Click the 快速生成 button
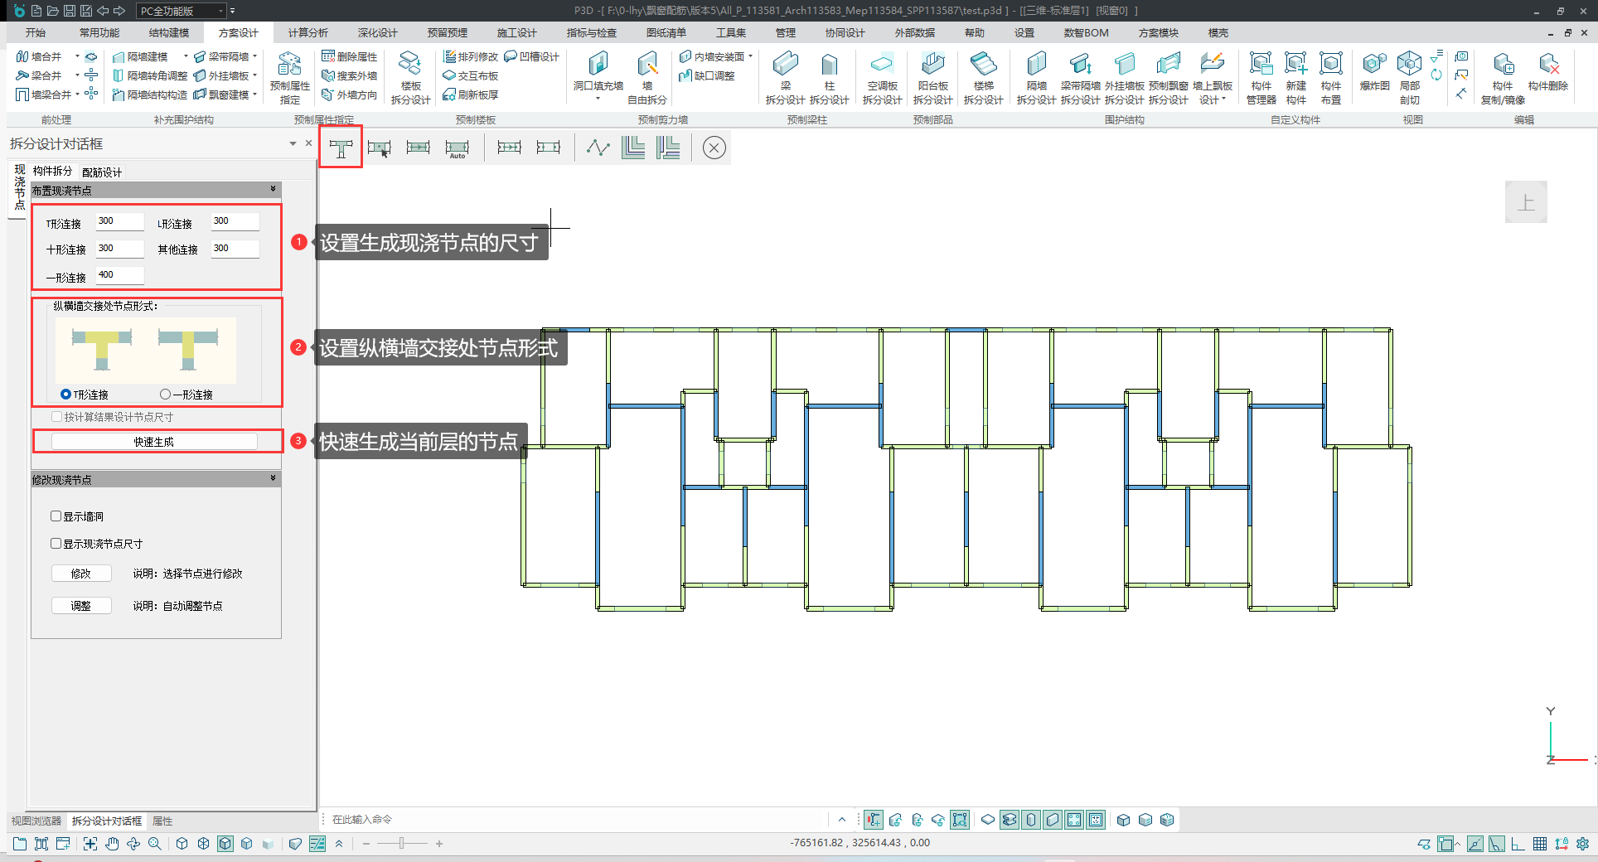 [x=154, y=442]
